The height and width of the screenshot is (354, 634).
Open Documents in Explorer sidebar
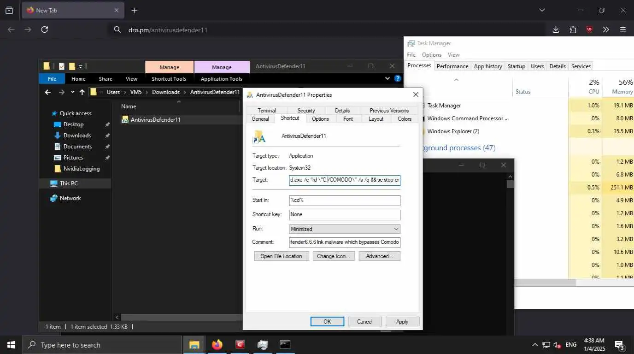tap(77, 147)
